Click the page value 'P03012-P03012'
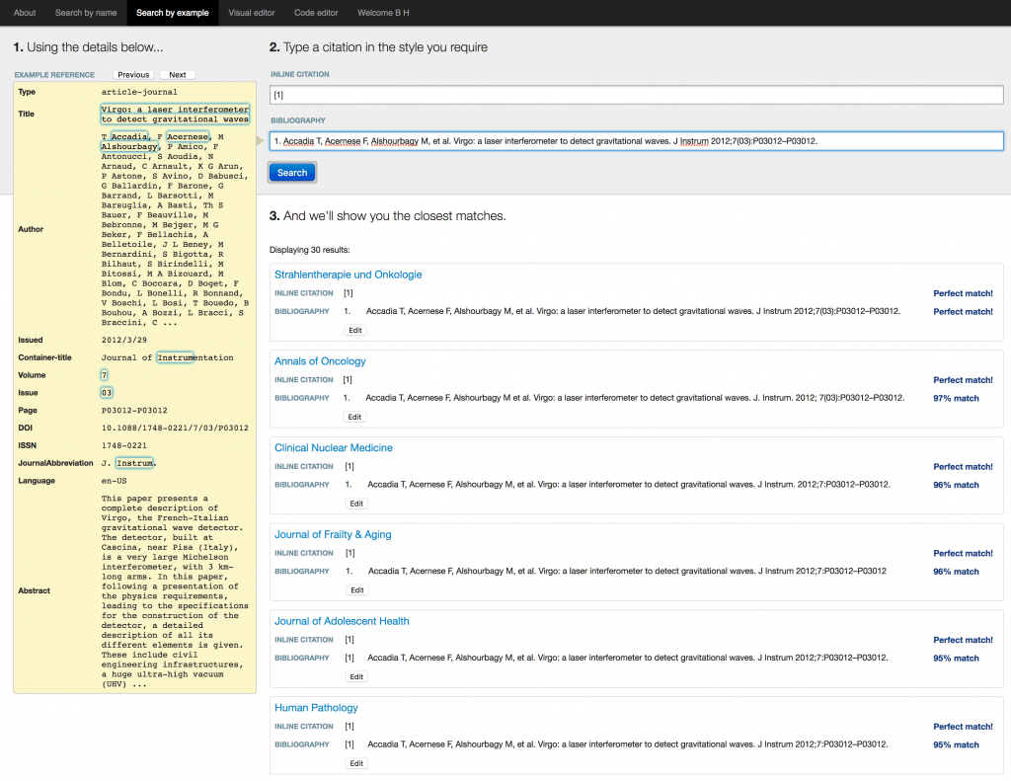1011x781 pixels. [134, 410]
